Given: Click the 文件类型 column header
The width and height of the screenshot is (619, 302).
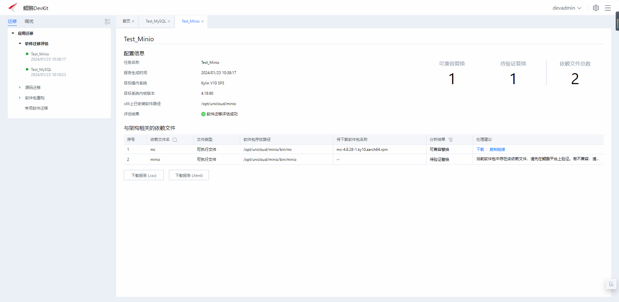Looking at the screenshot, I should [x=205, y=140].
